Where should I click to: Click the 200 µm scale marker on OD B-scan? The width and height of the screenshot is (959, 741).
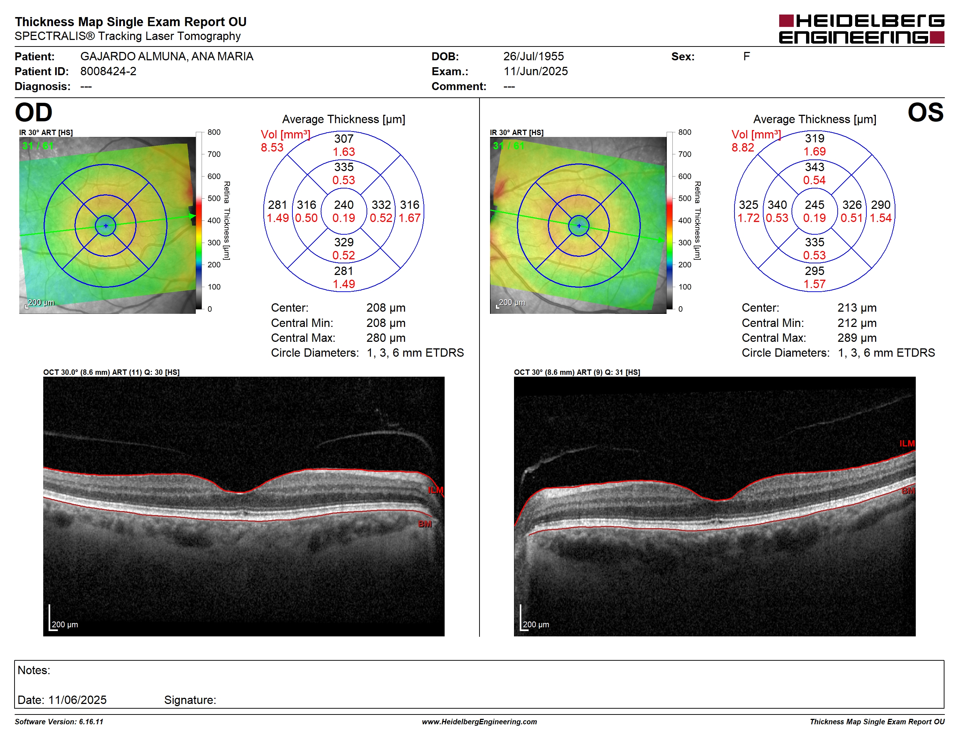pyautogui.click(x=63, y=619)
